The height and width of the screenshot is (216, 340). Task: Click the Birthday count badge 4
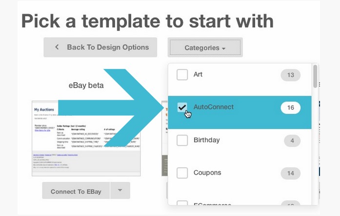292,141
